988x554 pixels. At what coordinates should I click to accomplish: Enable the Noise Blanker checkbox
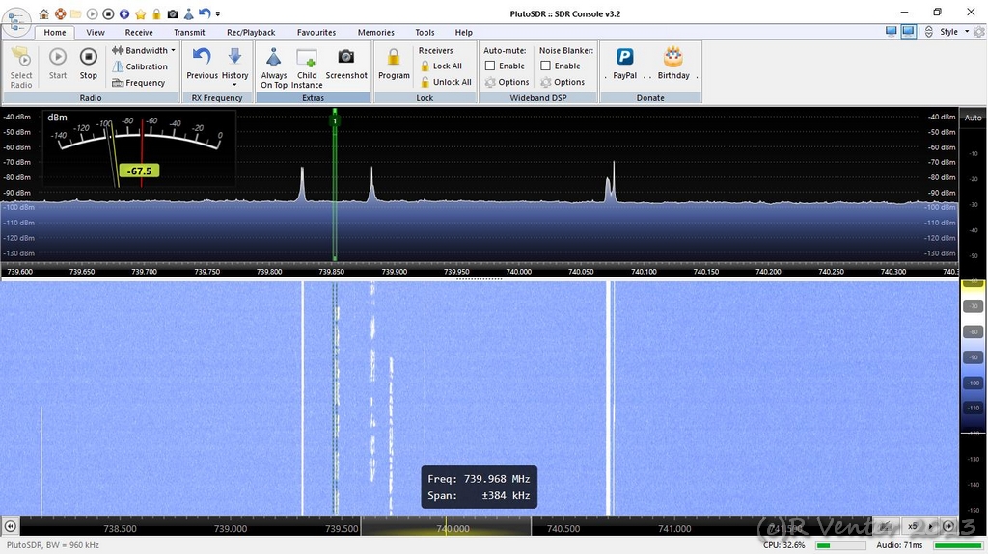tap(546, 66)
